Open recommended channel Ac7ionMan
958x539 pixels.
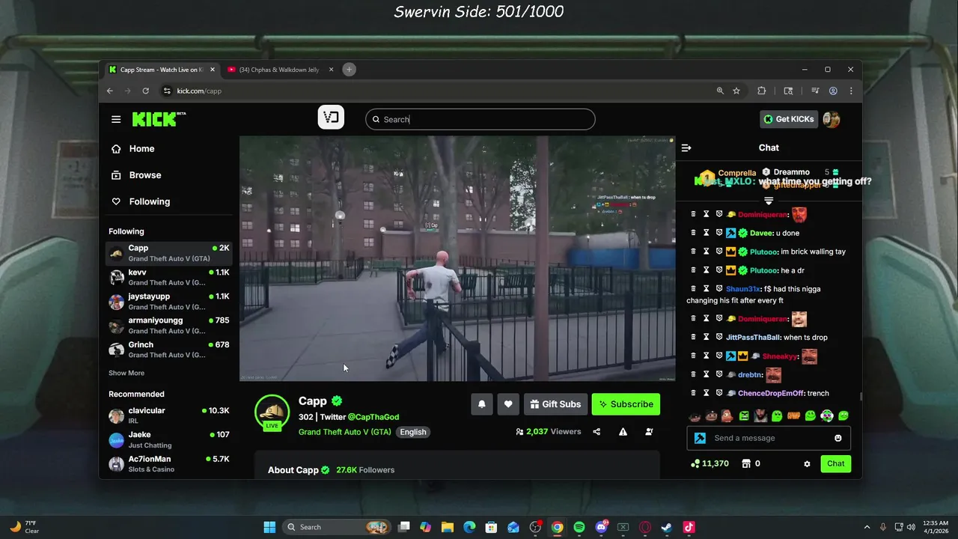169,463
